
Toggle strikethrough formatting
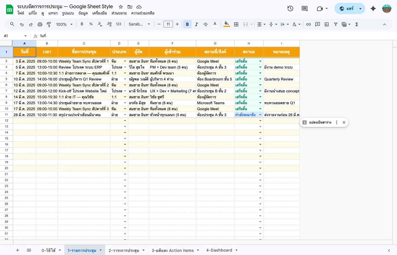205,24
